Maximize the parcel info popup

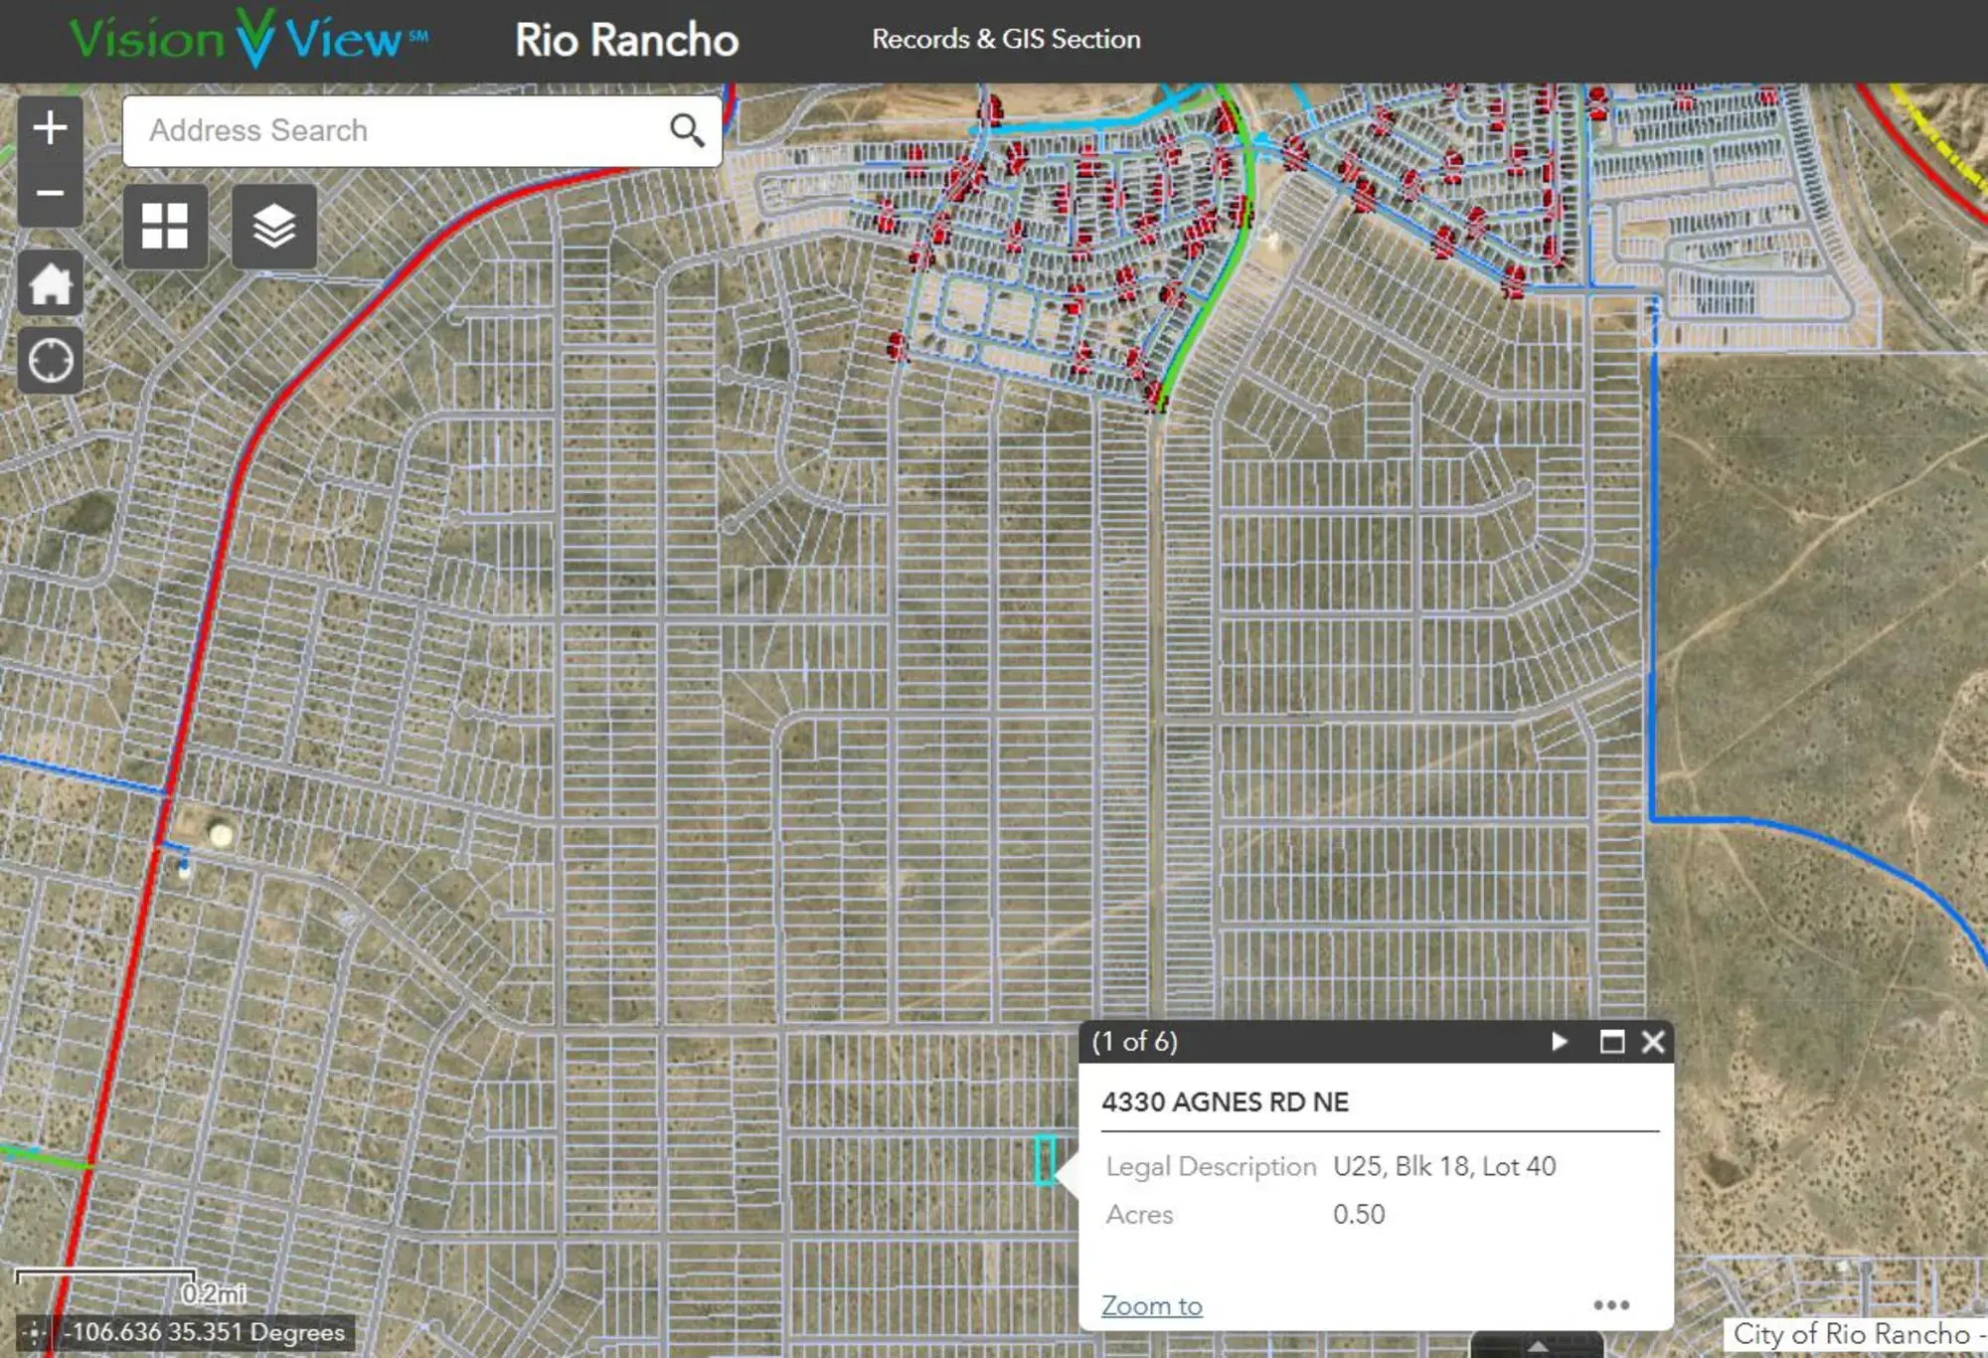click(1611, 1041)
